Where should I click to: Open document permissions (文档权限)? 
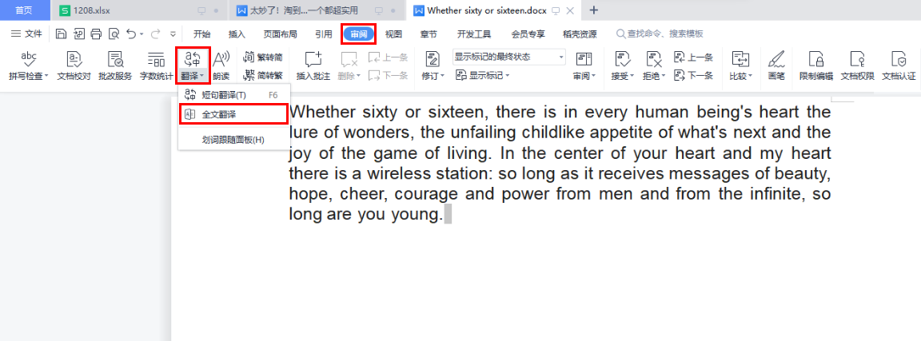pos(858,65)
